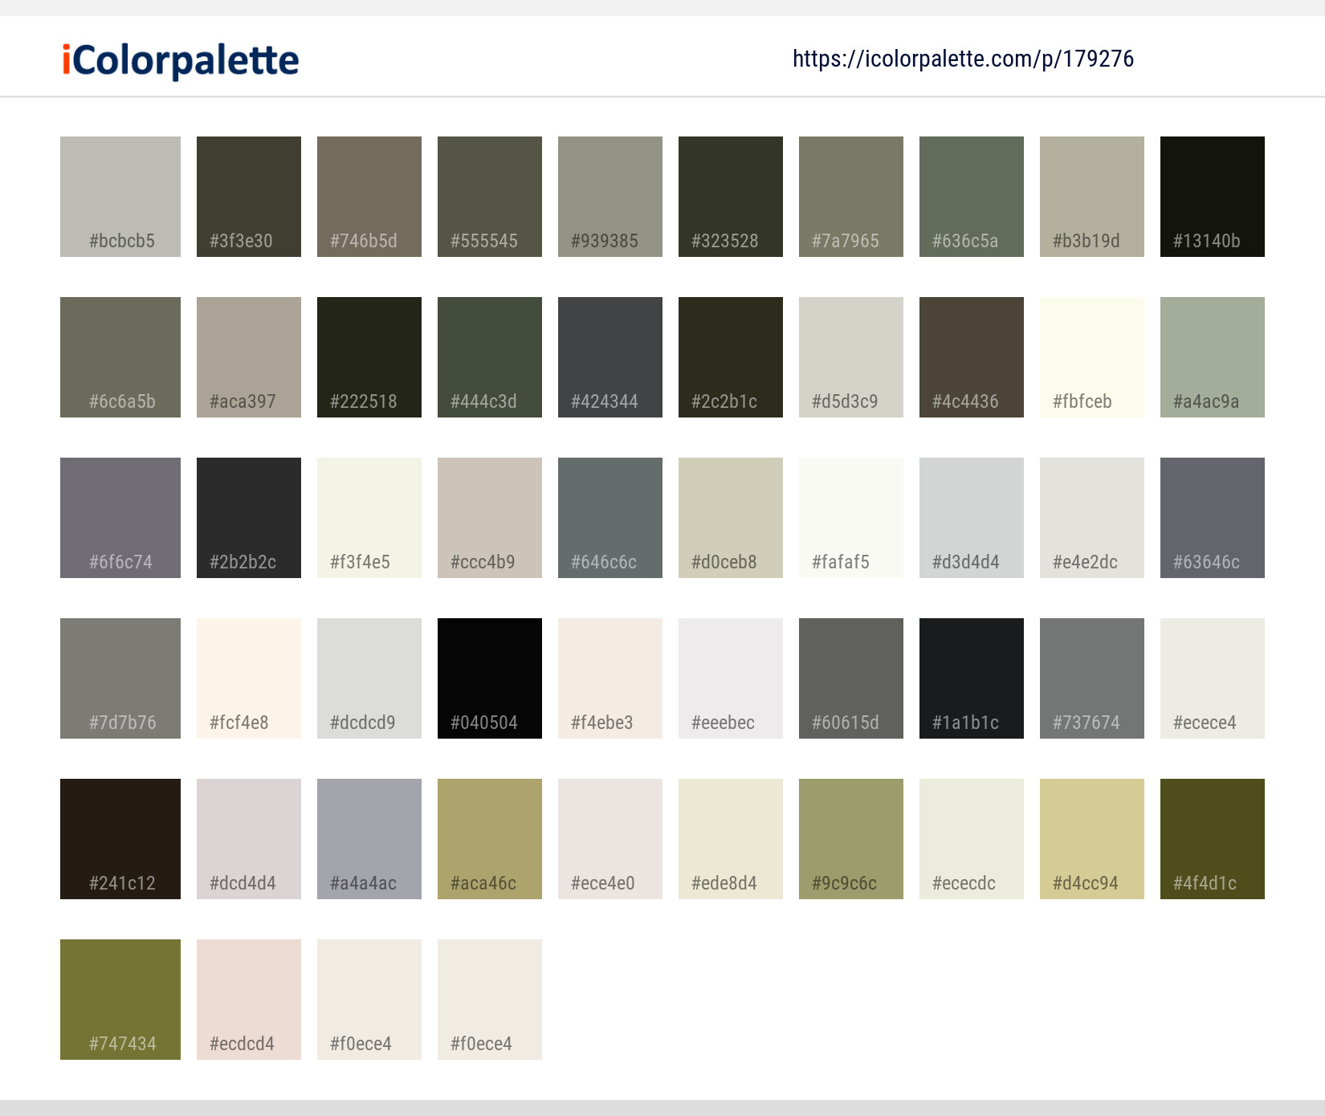Select the #d0ceb8 swatch
The image size is (1325, 1116).
click(x=731, y=518)
